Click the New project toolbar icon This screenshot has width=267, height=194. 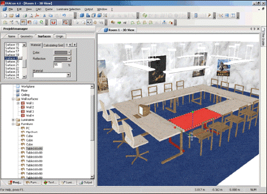(x=5, y=15)
